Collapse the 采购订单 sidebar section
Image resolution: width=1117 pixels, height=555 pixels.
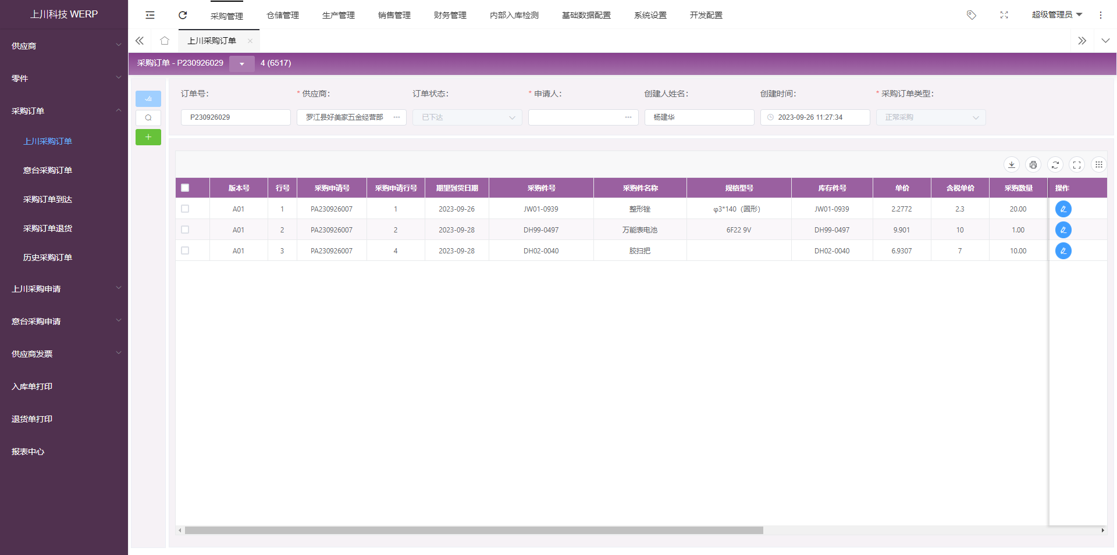point(64,111)
